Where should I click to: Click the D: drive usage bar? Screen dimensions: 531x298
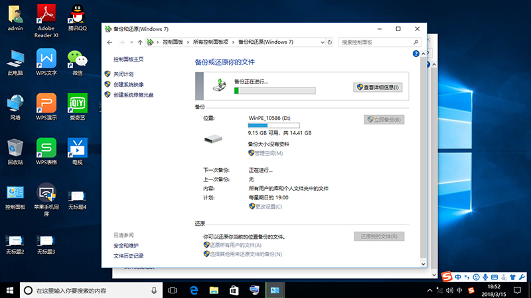(273, 125)
